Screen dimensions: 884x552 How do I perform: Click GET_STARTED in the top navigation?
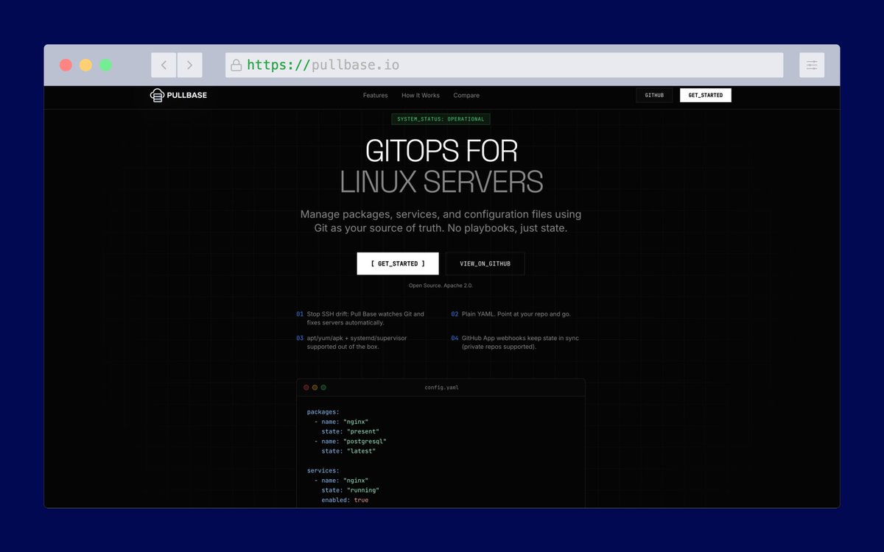705,95
